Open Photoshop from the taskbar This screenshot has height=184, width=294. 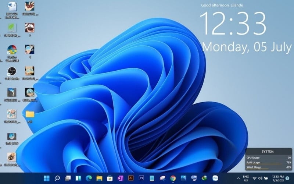coord(141,178)
